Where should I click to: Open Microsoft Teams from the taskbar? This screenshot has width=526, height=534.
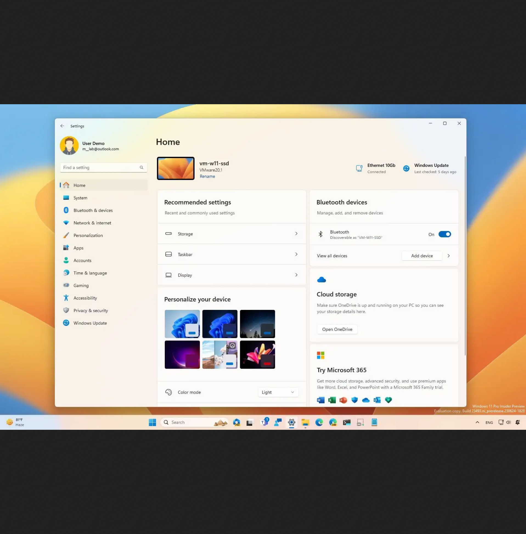[x=265, y=422]
